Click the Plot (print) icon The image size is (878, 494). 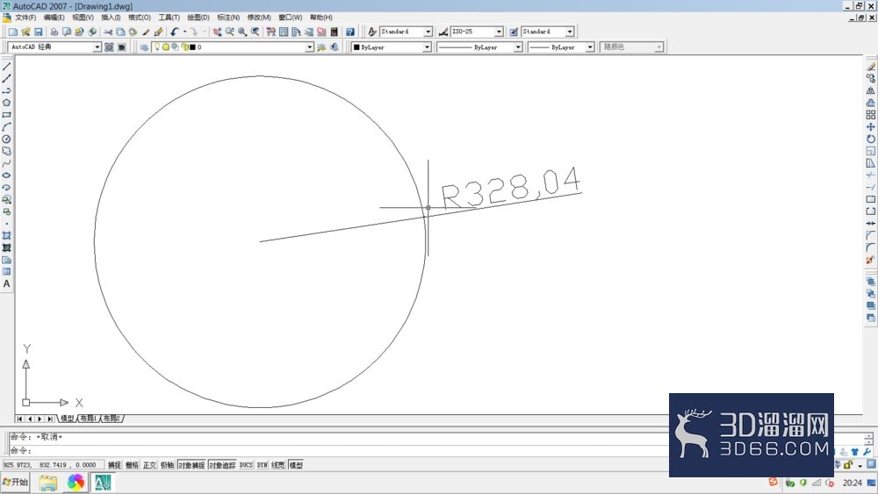[54, 32]
